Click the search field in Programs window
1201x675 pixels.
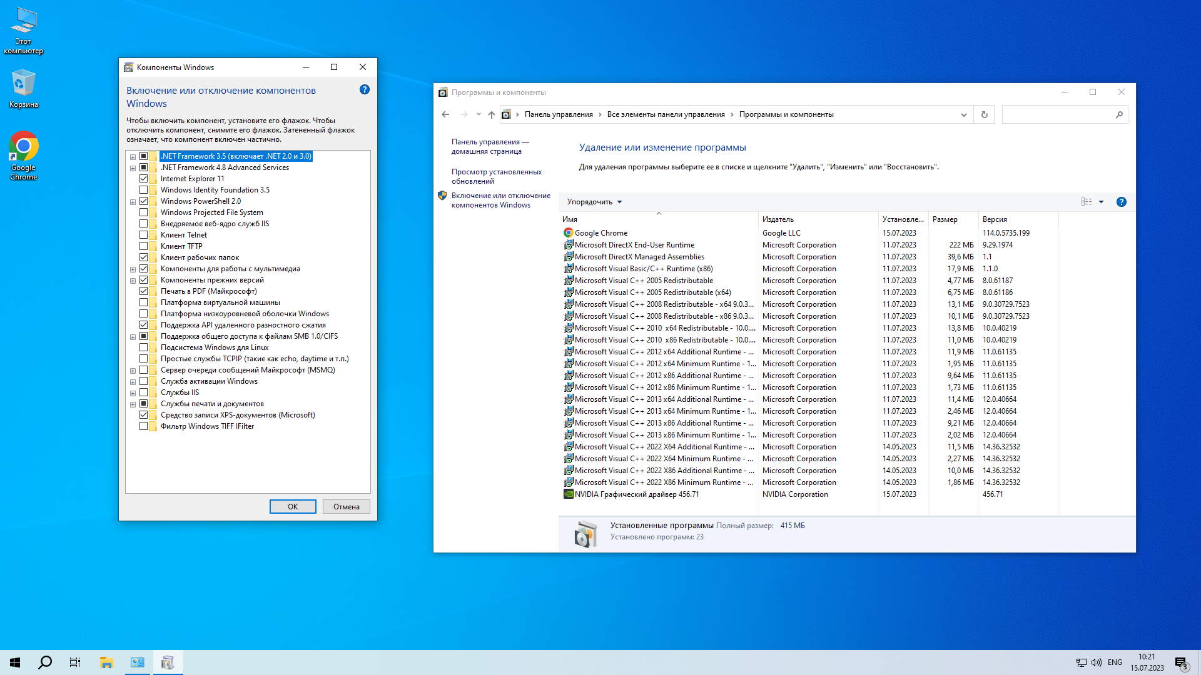pyautogui.click(x=1057, y=114)
